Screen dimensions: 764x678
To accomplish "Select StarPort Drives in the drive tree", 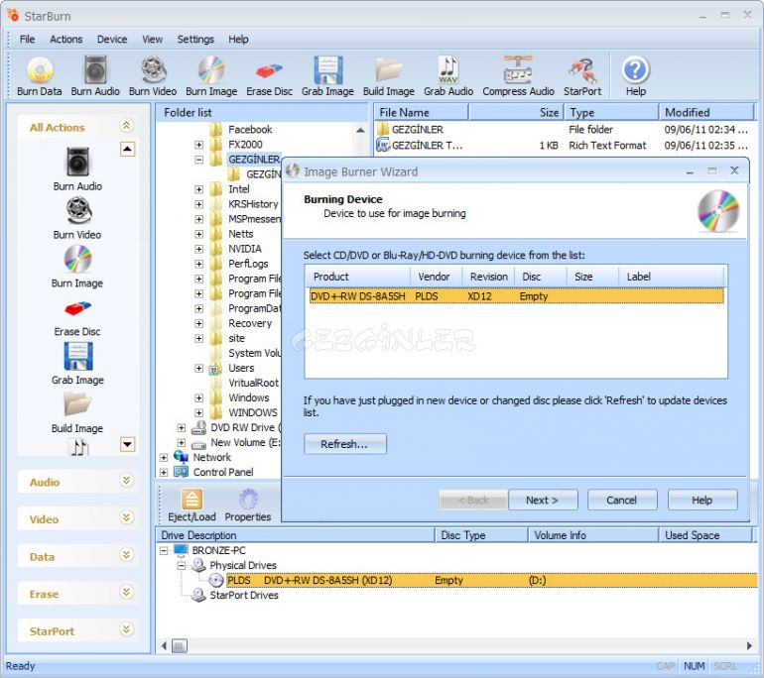I will point(244,596).
